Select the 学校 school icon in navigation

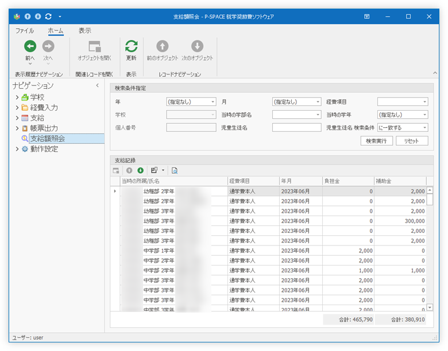25,97
